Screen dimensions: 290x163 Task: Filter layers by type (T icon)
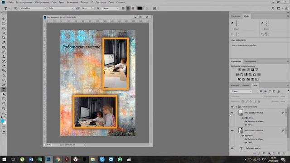tap(270, 91)
